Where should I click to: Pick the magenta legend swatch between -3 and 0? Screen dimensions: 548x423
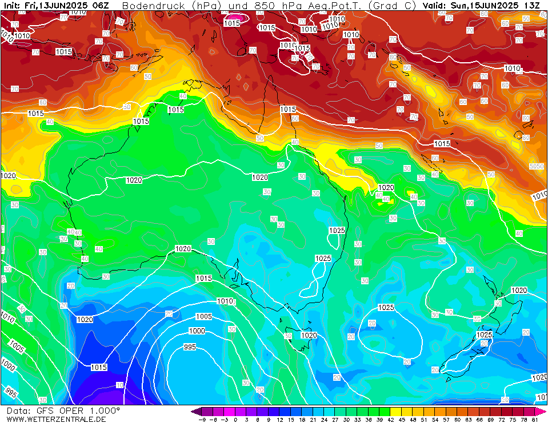click(230, 411)
